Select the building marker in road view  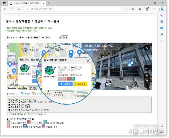130,65
